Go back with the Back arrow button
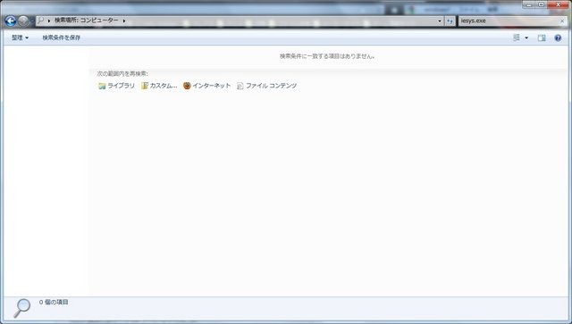Viewport: 572px width, 324px height. tap(10, 21)
